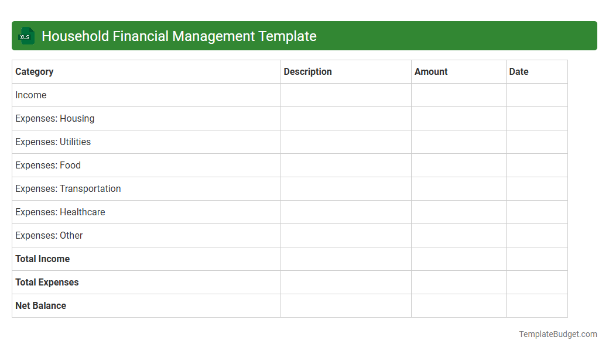Click the Household Financial Management Template title
The width and height of the screenshot is (609, 351).
[x=179, y=36]
